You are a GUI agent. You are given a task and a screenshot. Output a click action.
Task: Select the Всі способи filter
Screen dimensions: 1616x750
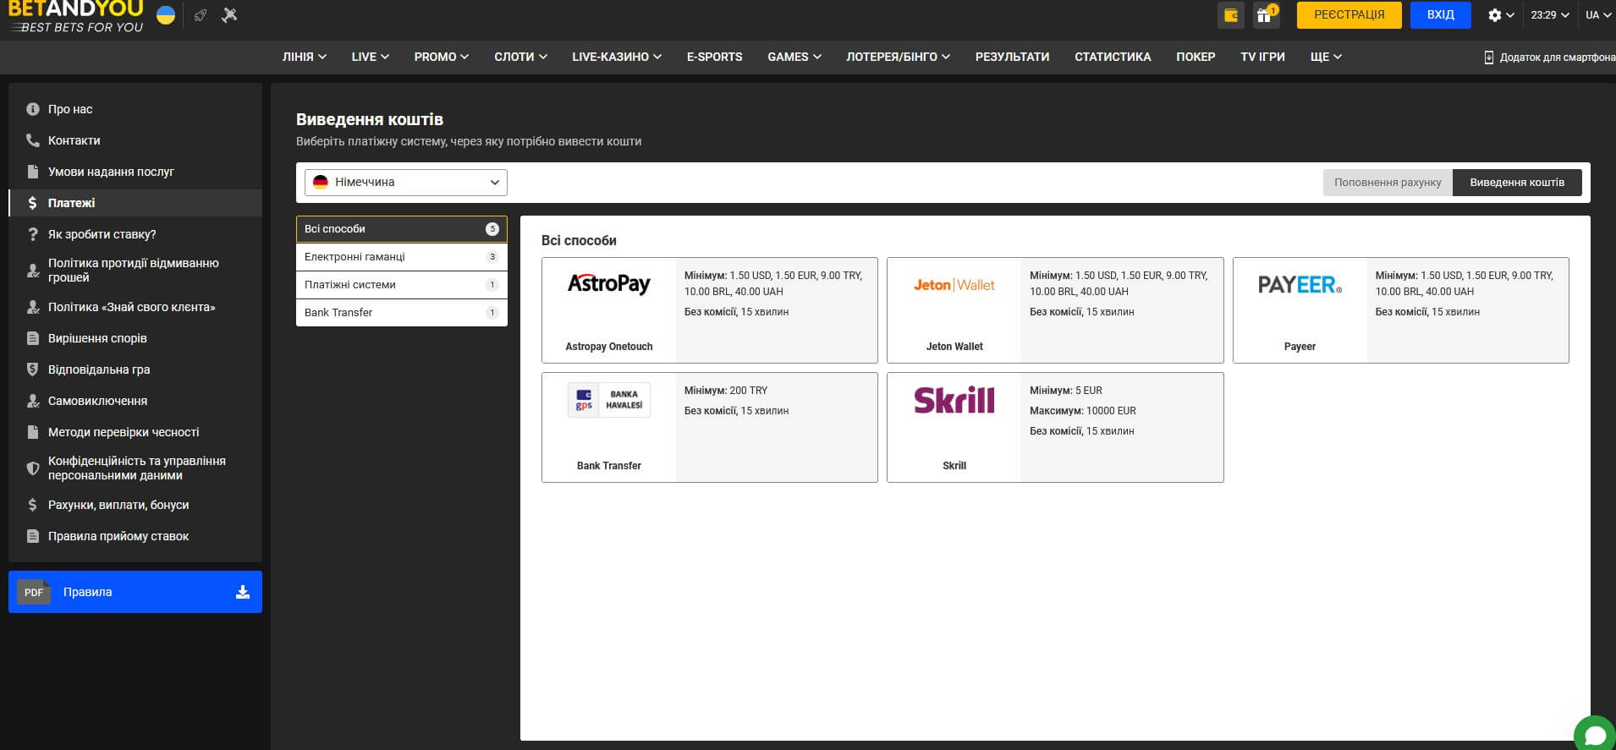coord(402,229)
